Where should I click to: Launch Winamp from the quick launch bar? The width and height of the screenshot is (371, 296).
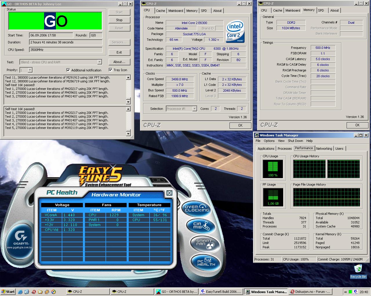pyautogui.click(x=47, y=292)
